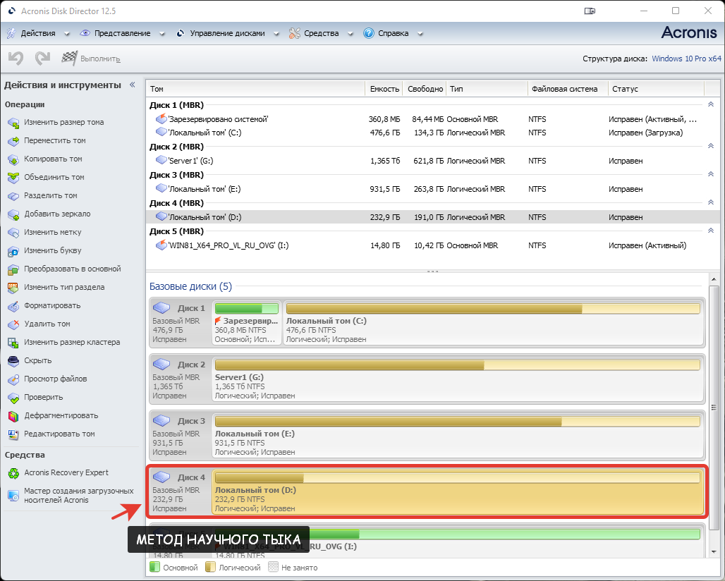Click the Change cluster size icon
Viewport: 725px width, 581px height.
[x=13, y=343]
